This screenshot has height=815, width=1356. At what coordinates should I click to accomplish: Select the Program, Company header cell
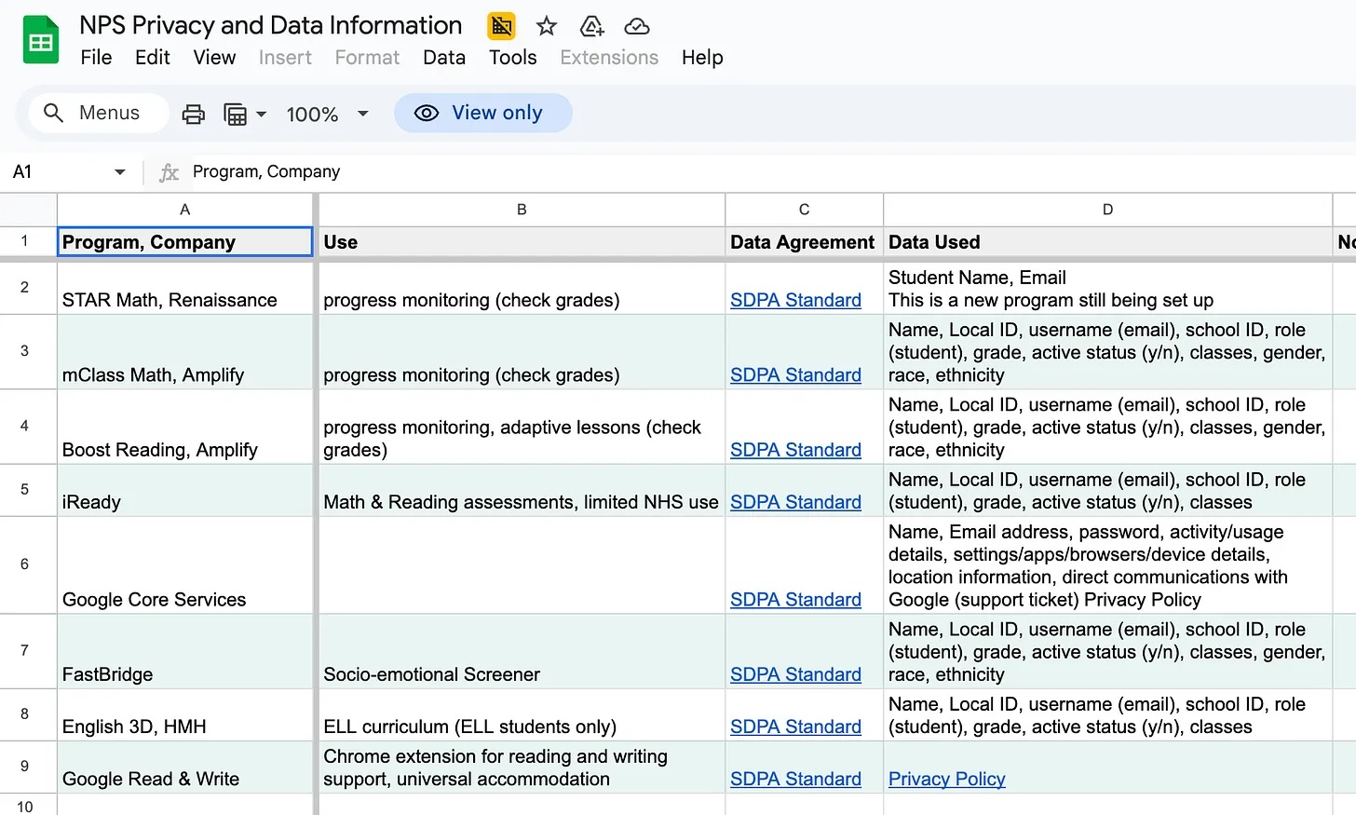(185, 241)
